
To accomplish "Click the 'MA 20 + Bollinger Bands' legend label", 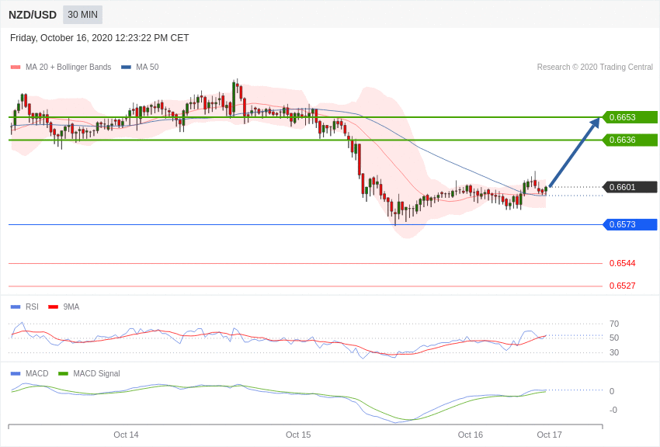I will [68, 68].
